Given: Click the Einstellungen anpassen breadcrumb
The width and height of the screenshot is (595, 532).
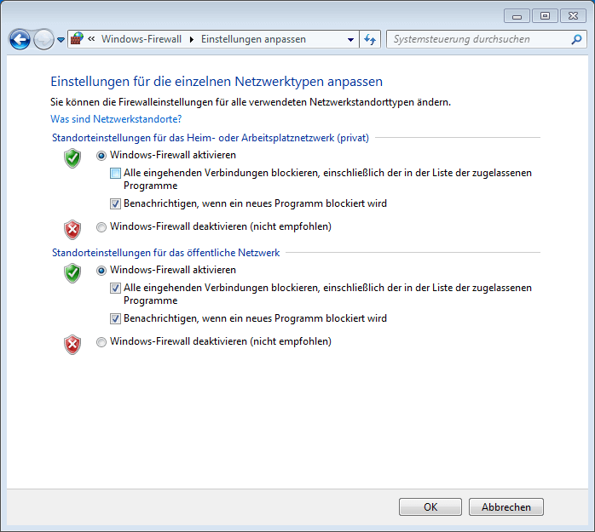Looking at the screenshot, I should point(253,39).
